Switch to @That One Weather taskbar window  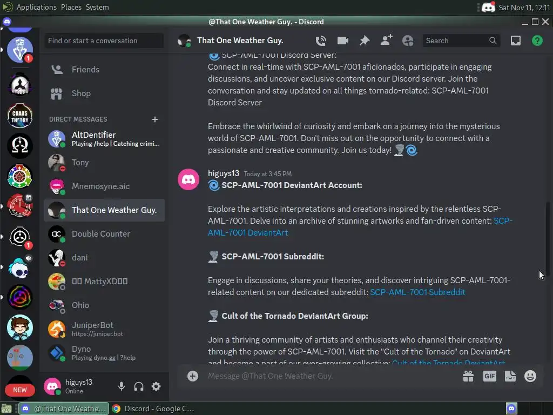[64, 409]
